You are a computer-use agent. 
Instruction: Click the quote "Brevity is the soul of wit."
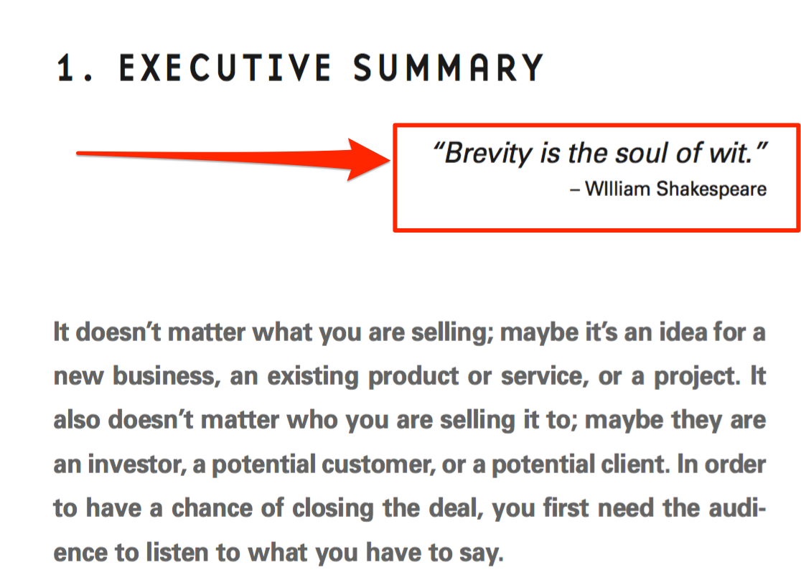[x=600, y=153]
